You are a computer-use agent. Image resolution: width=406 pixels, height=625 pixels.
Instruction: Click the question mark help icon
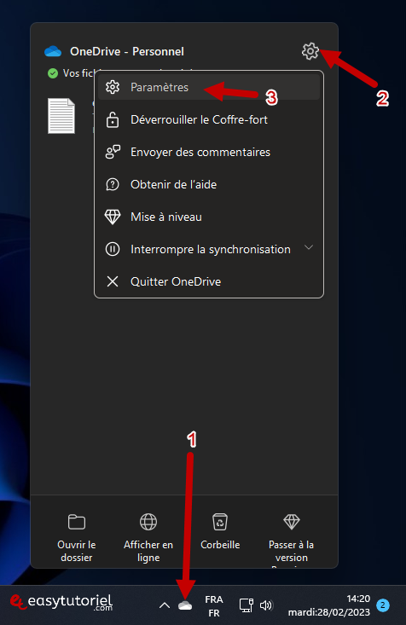[113, 184]
